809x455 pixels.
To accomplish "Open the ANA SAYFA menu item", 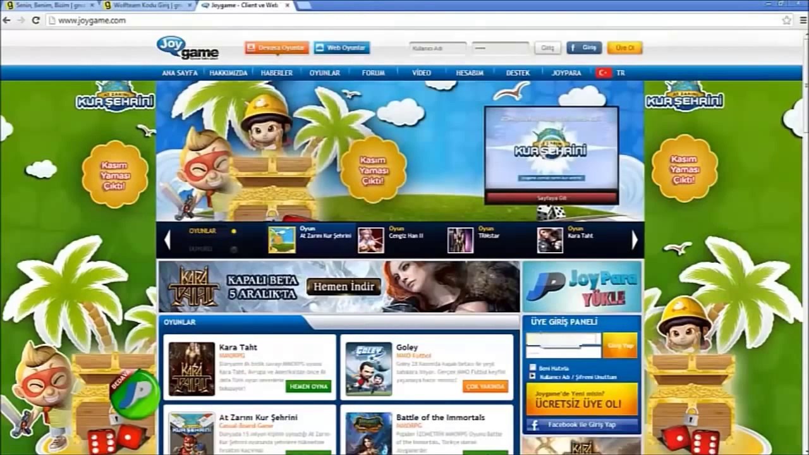I will 179,73.
